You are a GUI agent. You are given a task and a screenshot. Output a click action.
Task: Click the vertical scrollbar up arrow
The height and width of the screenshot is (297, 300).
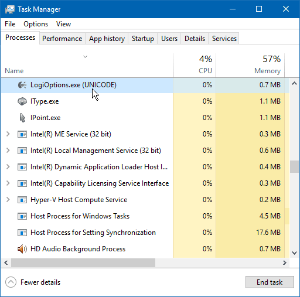point(294,84)
